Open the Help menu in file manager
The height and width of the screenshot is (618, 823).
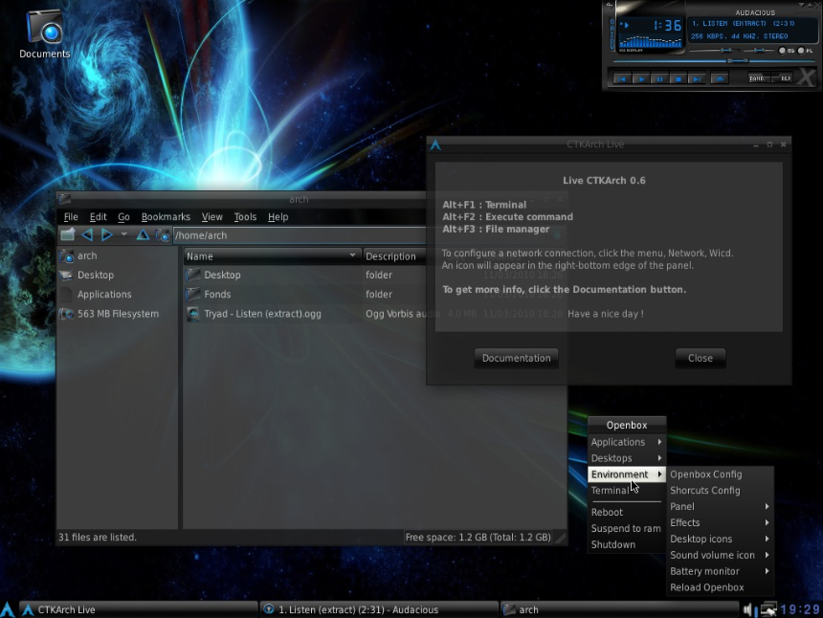tap(278, 216)
